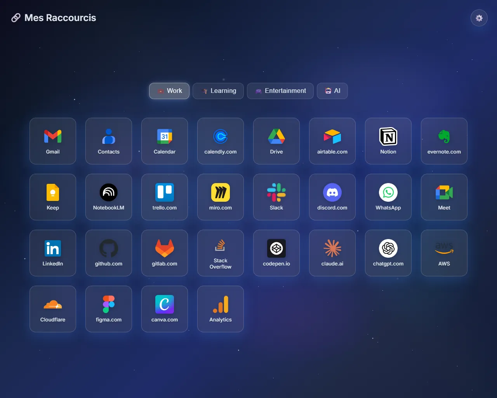Click the Mes Raccourcis title

tap(60, 18)
